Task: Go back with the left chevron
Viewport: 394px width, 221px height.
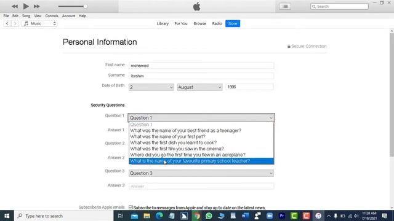Action: pyautogui.click(x=7, y=23)
